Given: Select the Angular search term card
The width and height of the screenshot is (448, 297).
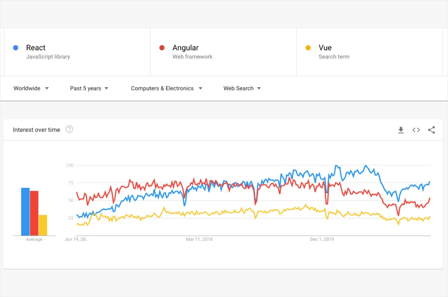Looking at the screenshot, I should (x=223, y=52).
